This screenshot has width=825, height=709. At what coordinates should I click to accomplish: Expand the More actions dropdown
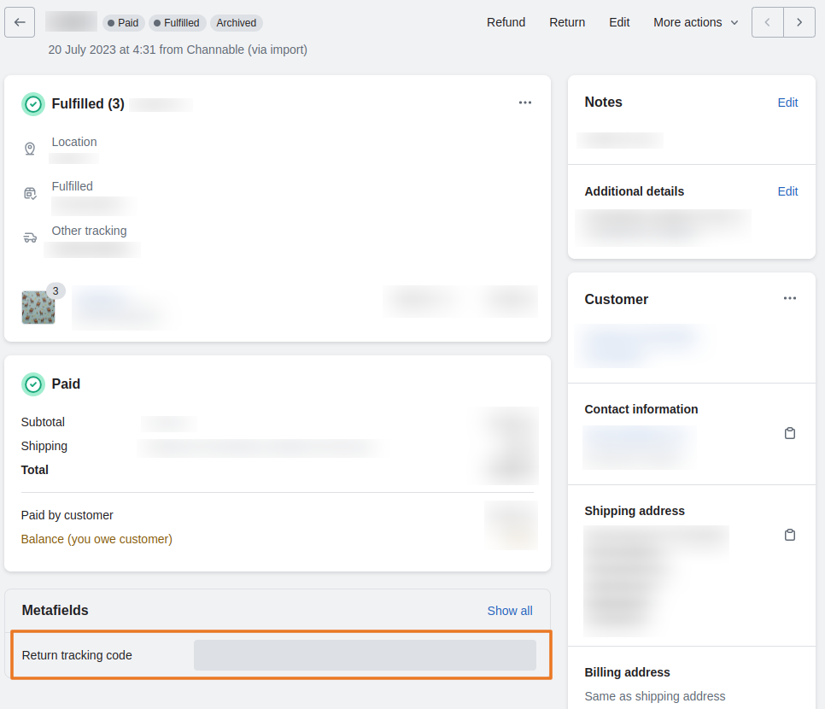click(x=695, y=22)
